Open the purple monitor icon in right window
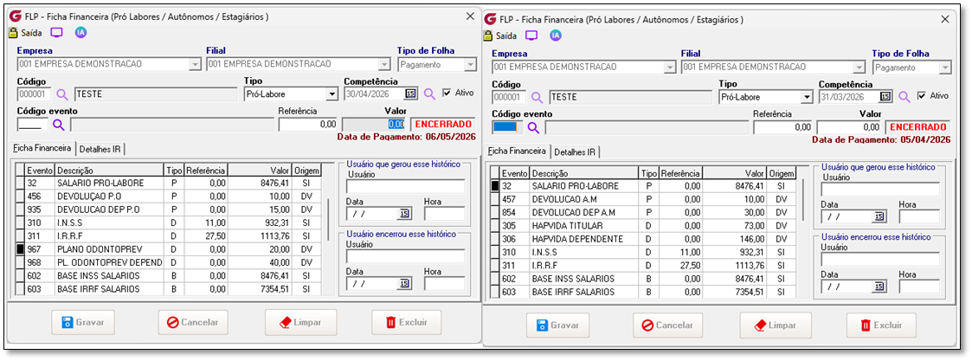Screen dimensions: 972x361 tap(531, 35)
